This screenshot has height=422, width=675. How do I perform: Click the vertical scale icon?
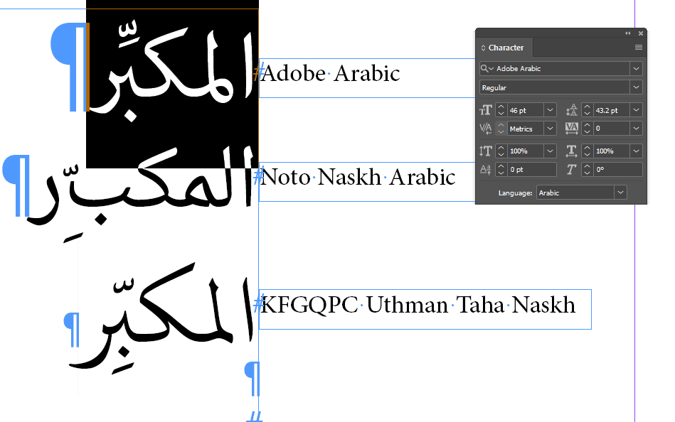pyautogui.click(x=486, y=151)
